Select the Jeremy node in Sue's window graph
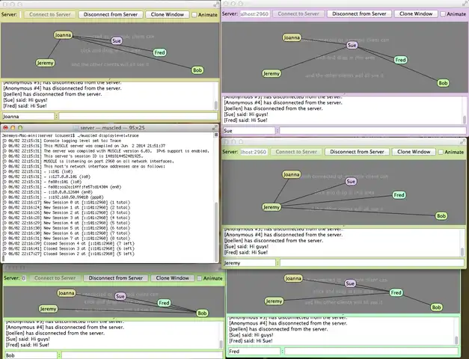 tap(272, 73)
